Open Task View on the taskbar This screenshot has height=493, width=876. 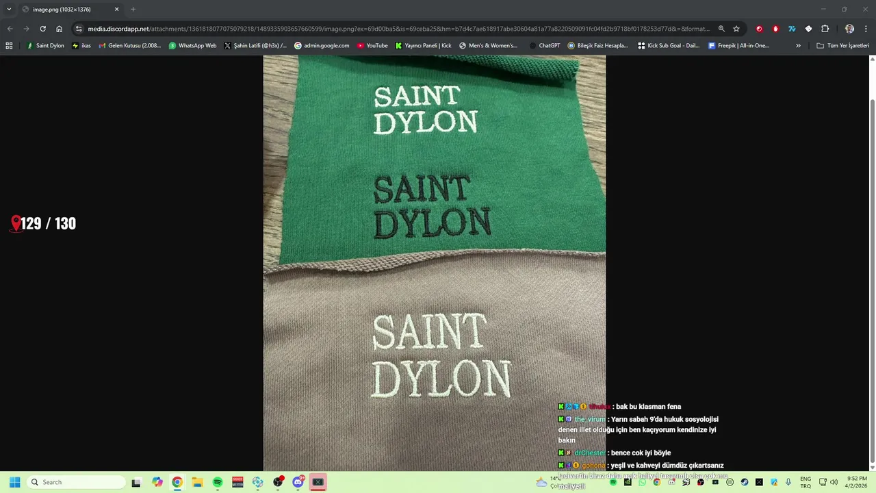tap(136, 482)
